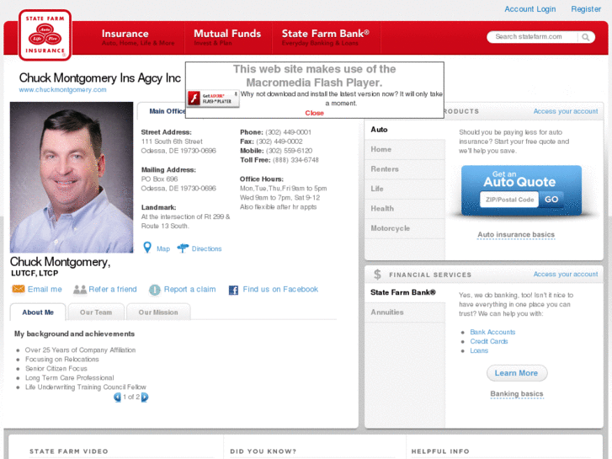Viewport: 612px width, 459px height.
Task: Select the Home product tab
Action: (405, 149)
